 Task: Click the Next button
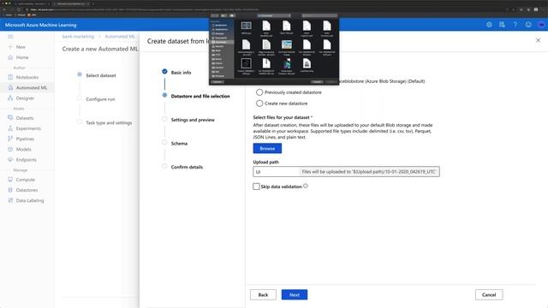tap(295, 294)
